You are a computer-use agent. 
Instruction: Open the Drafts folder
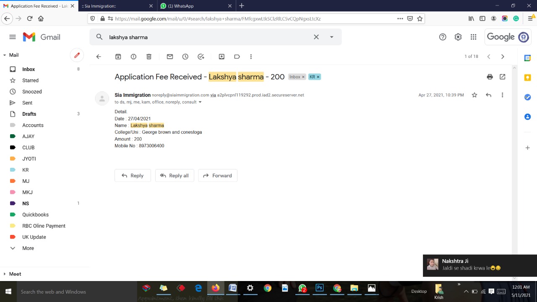pos(29,114)
